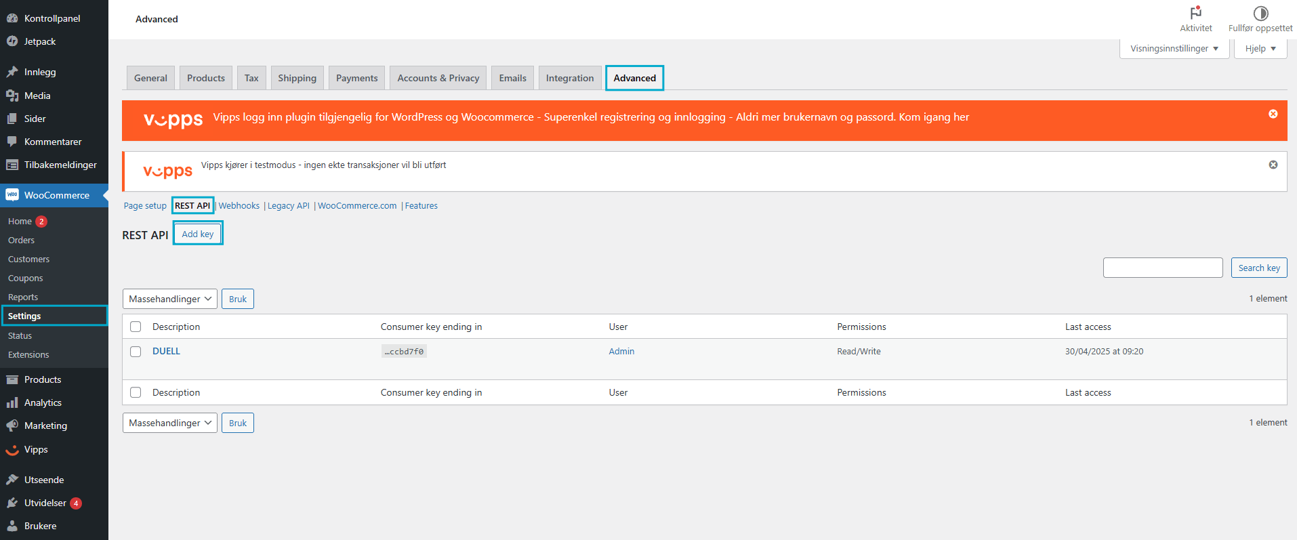
Task: Switch to the Emails tab
Action: coord(513,78)
